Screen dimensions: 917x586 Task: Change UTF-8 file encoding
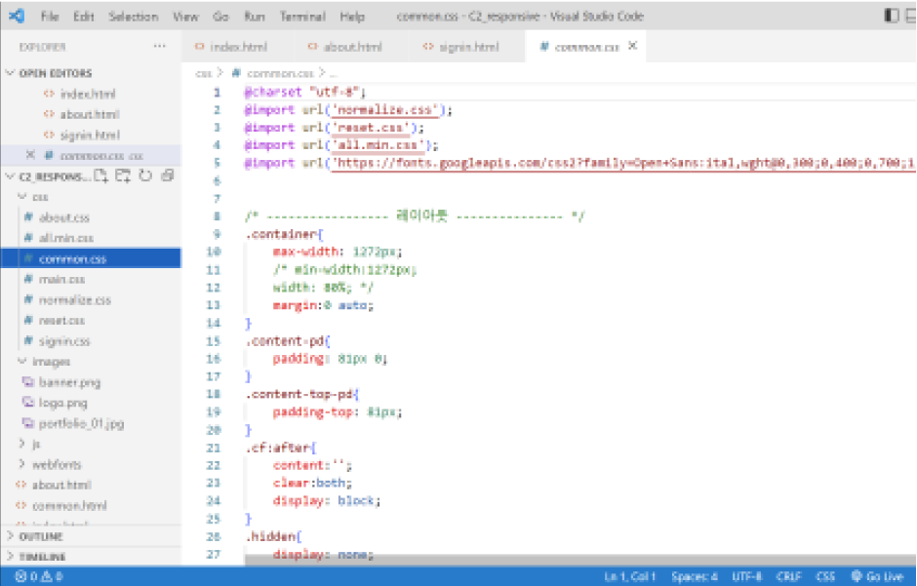[x=747, y=576]
